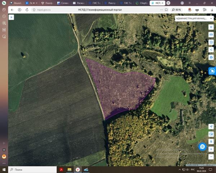Screen dimensions: 216x173
Task: Click the 80% zoom indicator
Action: tap(176, 10)
